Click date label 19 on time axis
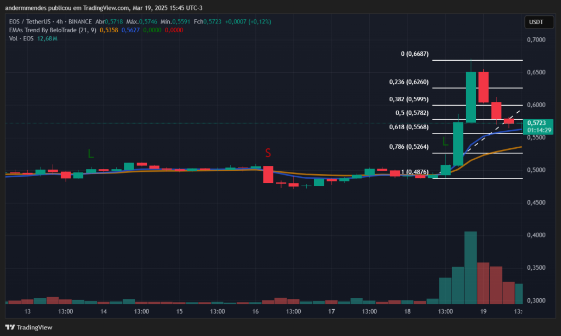The height and width of the screenshot is (336, 561). 483,311
